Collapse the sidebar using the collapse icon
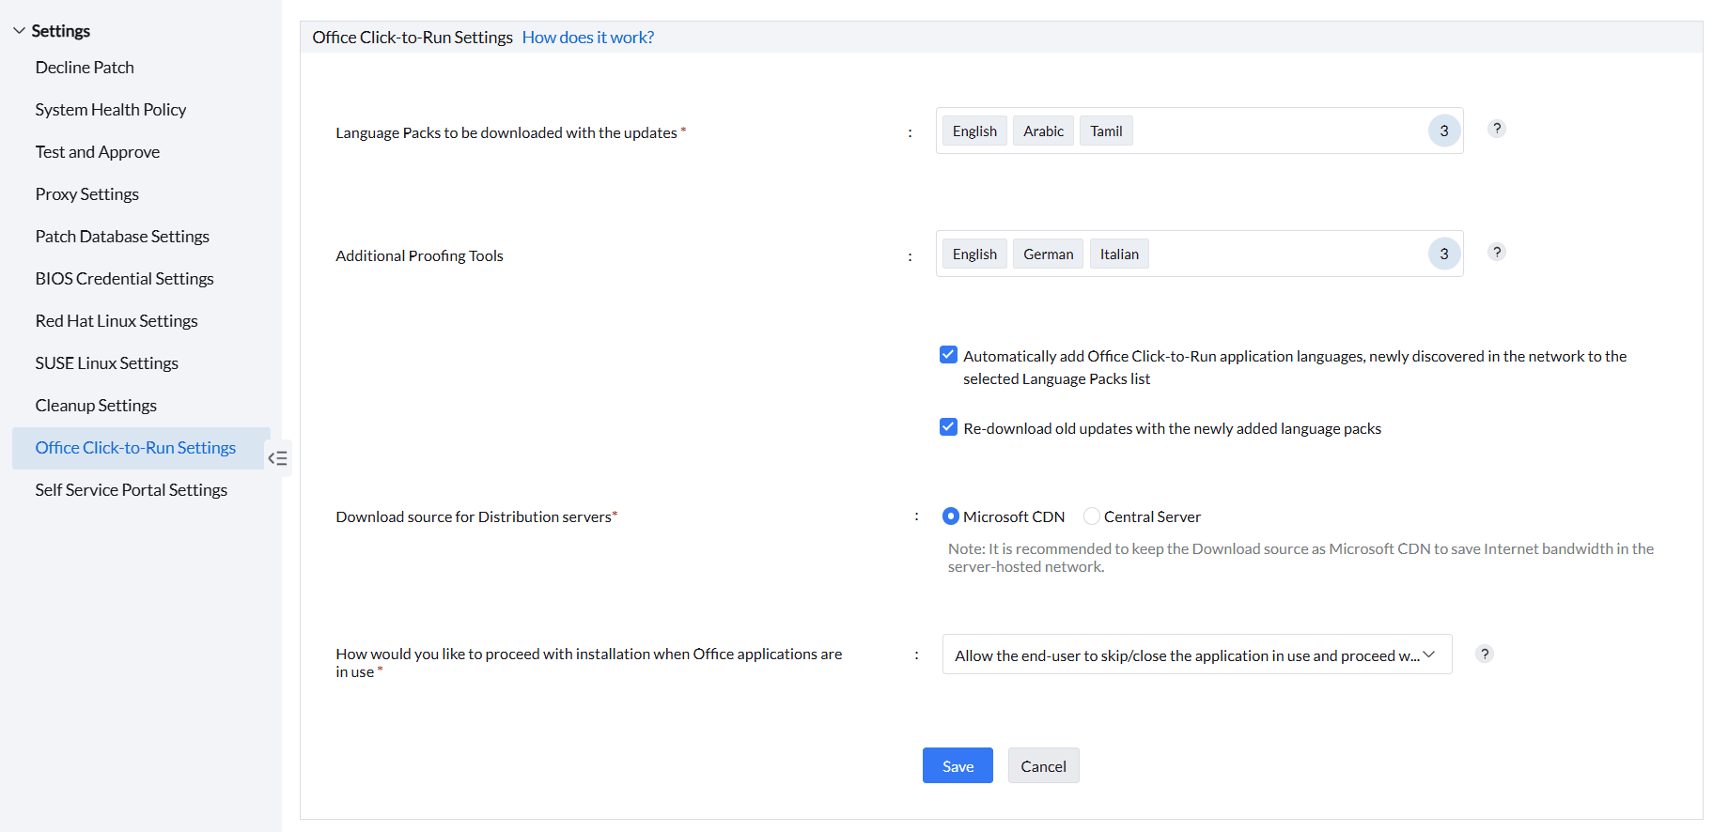The image size is (1713, 832). coord(278,458)
